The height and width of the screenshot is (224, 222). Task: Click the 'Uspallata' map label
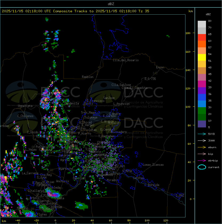(x=25, y=106)
